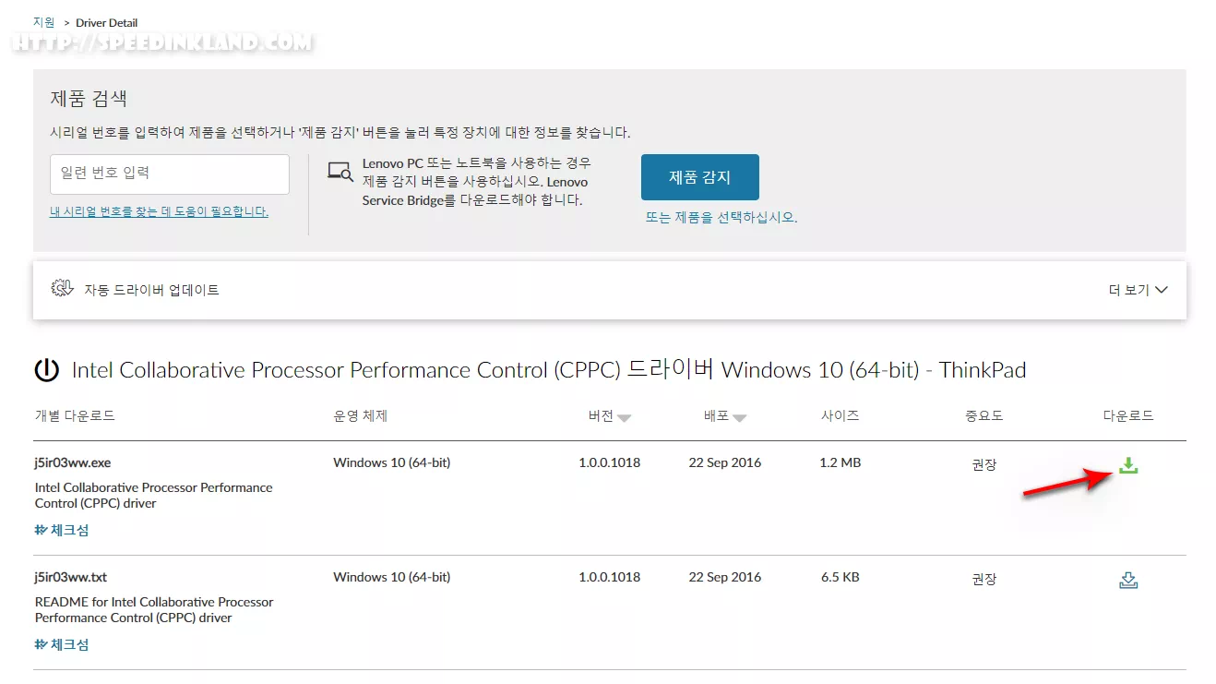Sort by 버전 column arrow
This screenshot has width=1216, height=684.
[x=625, y=418]
